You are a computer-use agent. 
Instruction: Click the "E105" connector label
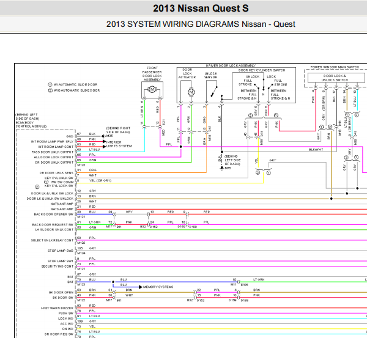(x=244, y=285)
